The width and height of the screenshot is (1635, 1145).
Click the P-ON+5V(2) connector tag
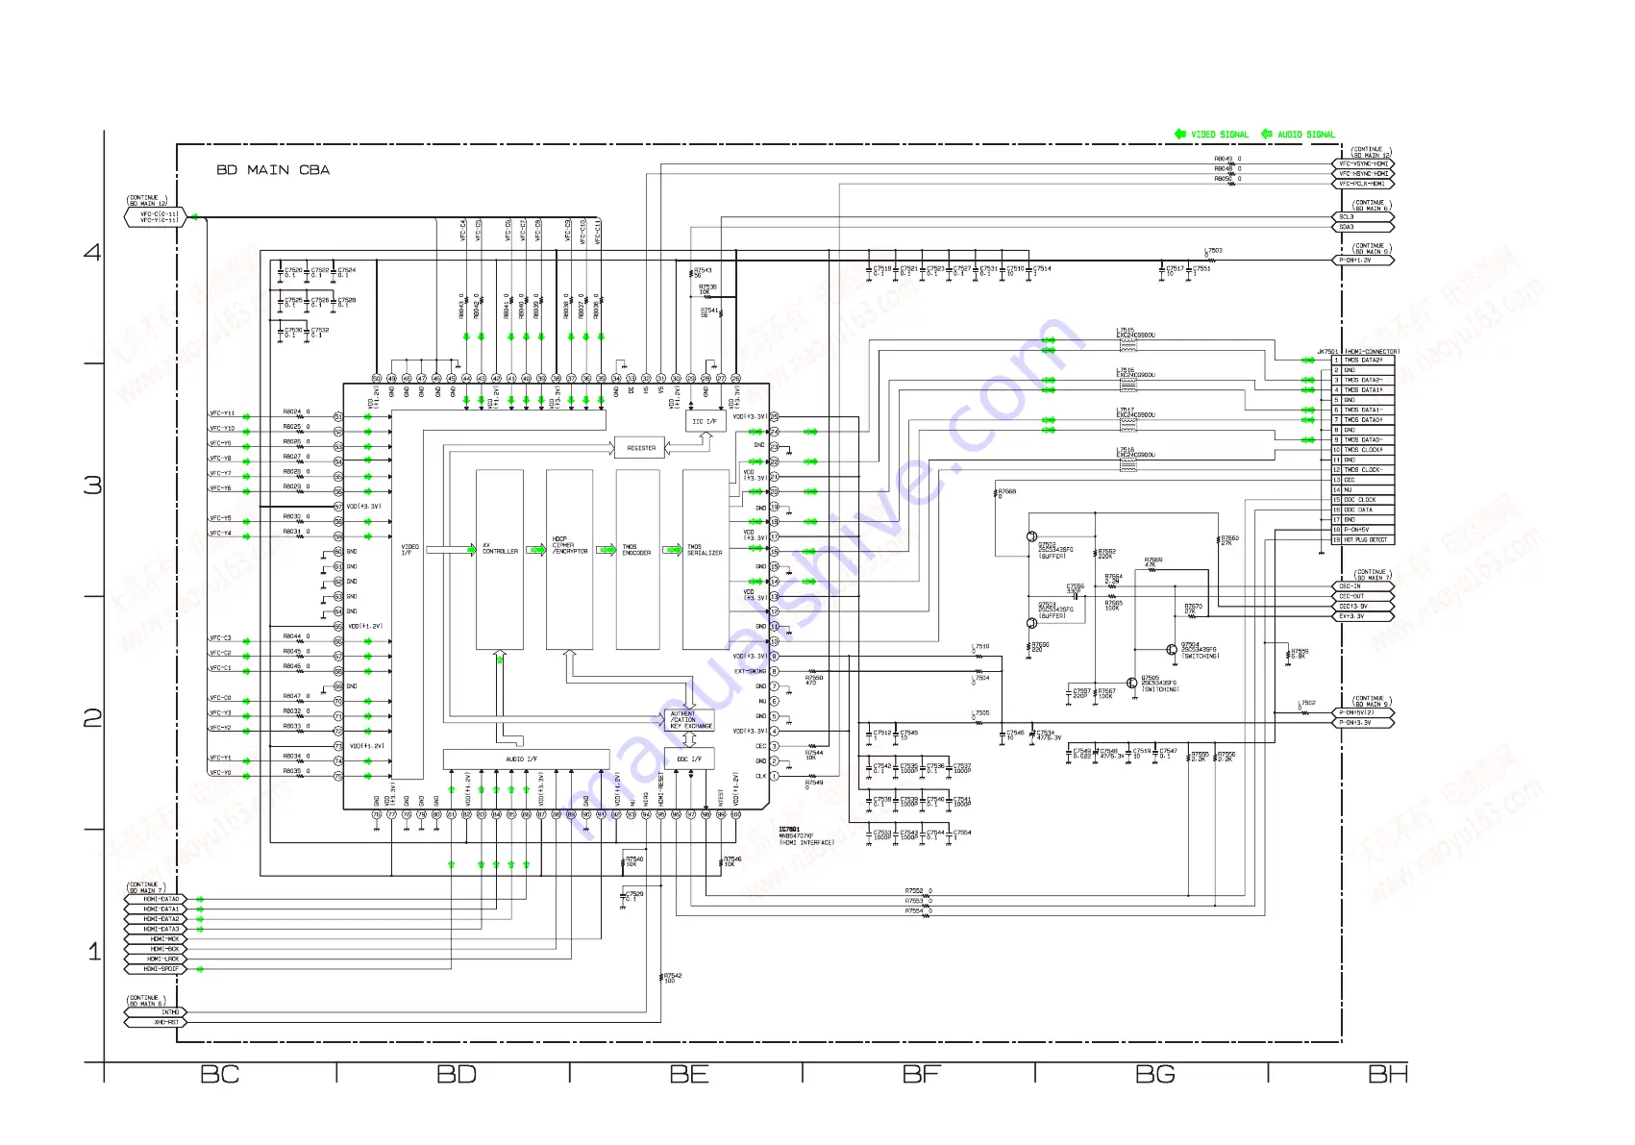pos(1363,712)
